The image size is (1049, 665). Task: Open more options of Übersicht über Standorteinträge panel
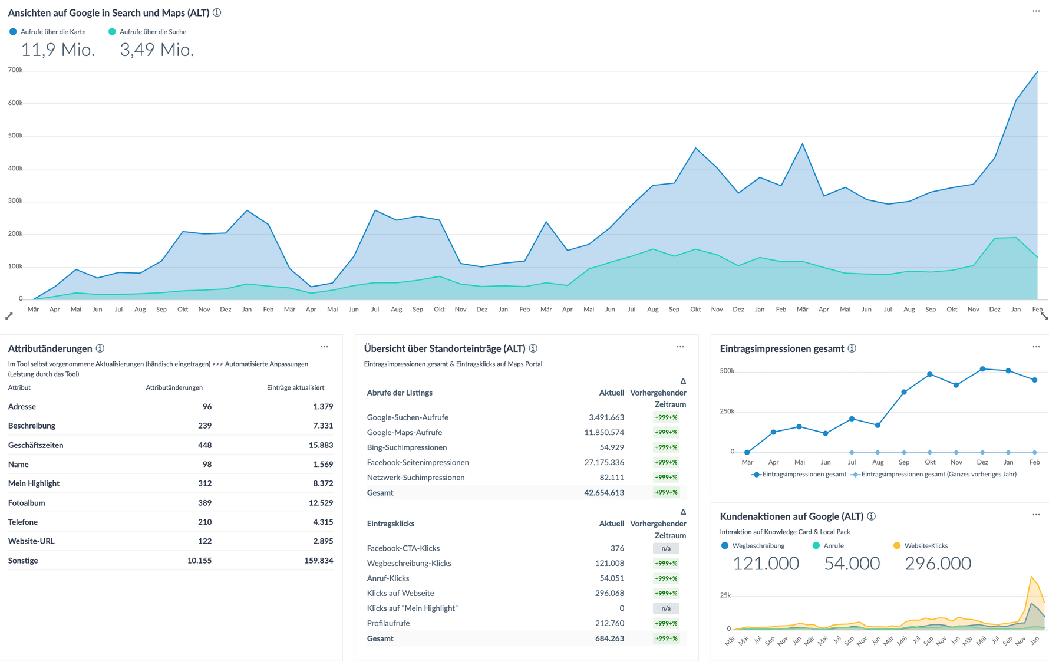[x=680, y=347]
